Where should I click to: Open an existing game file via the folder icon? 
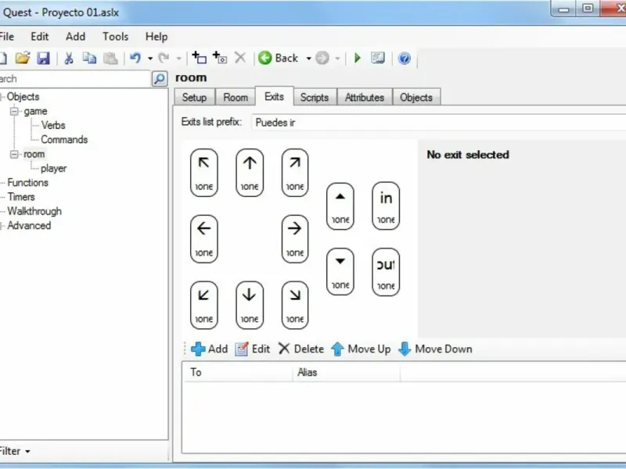pyautogui.click(x=23, y=58)
